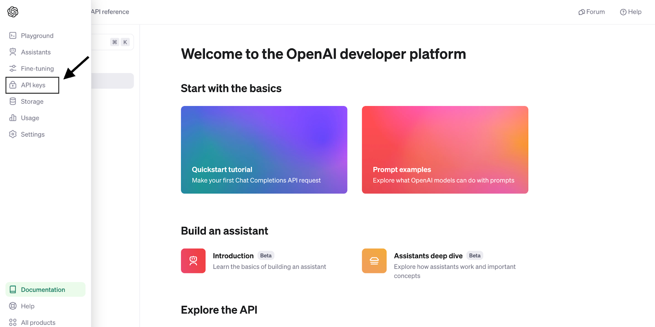Viewport: 655px width, 327px height.
Task: Click the 'Build an assistant' heading
Action: (225, 231)
